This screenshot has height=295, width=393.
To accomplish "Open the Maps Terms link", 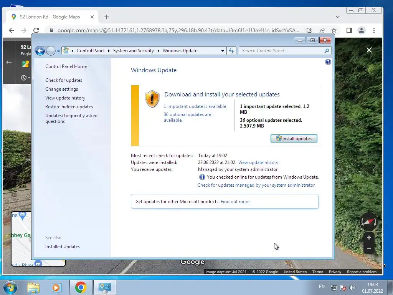I will coord(317,272).
